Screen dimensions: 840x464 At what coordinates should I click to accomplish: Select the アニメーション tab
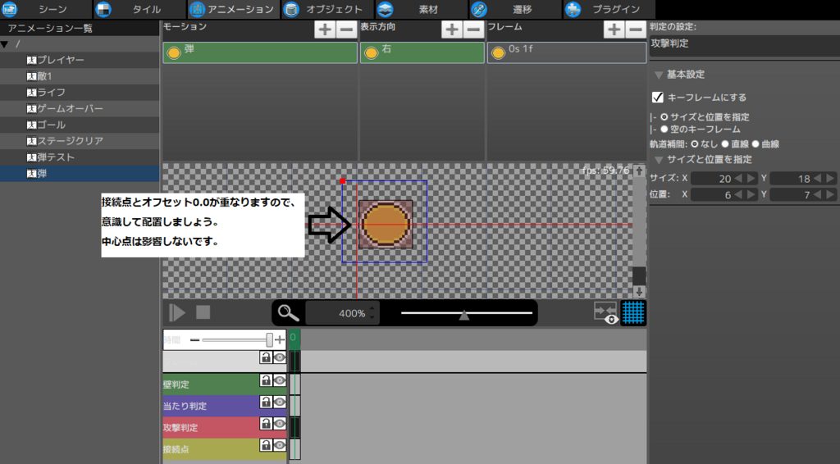click(x=234, y=9)
